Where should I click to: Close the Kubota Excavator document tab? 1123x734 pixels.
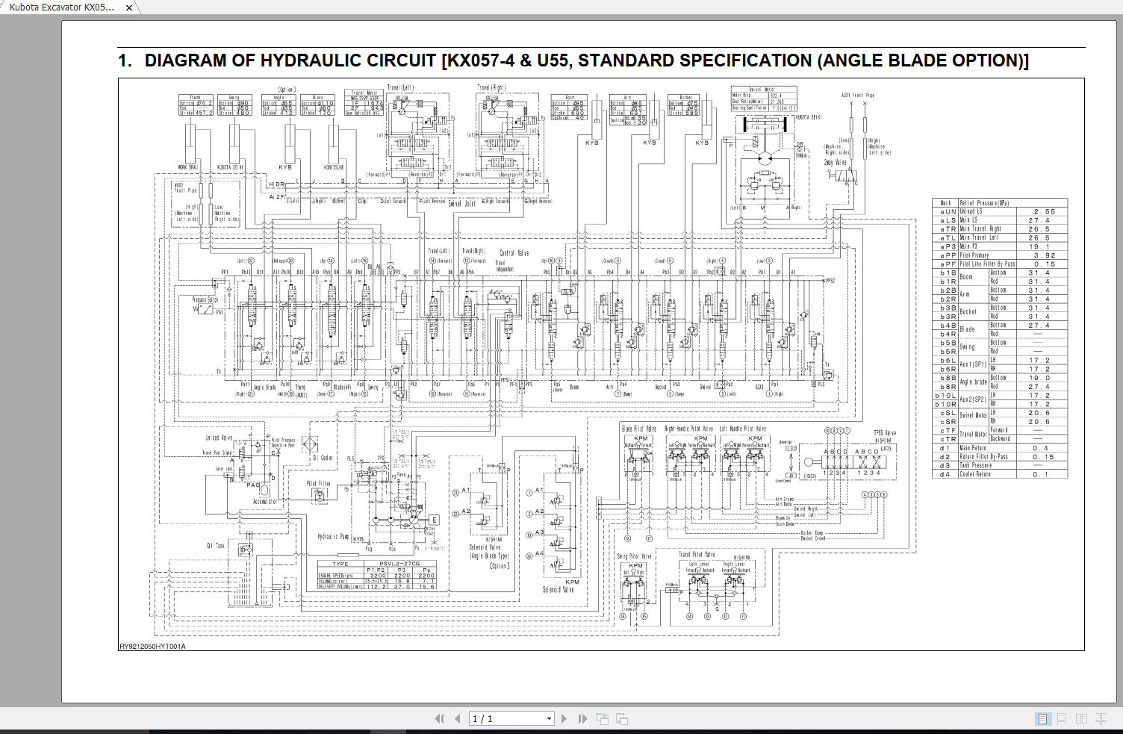(x=128, y=7)
